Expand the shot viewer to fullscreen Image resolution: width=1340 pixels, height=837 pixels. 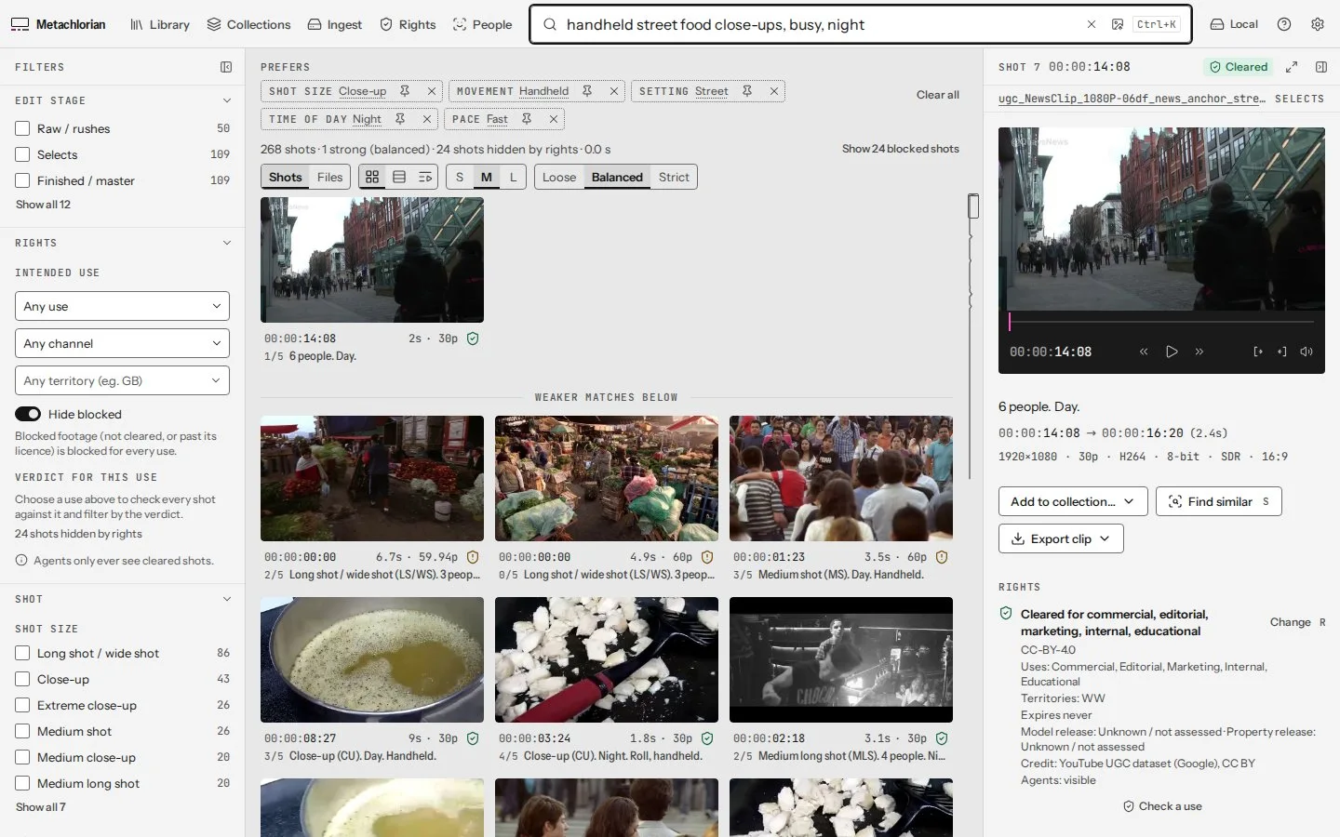[1292, 67]
